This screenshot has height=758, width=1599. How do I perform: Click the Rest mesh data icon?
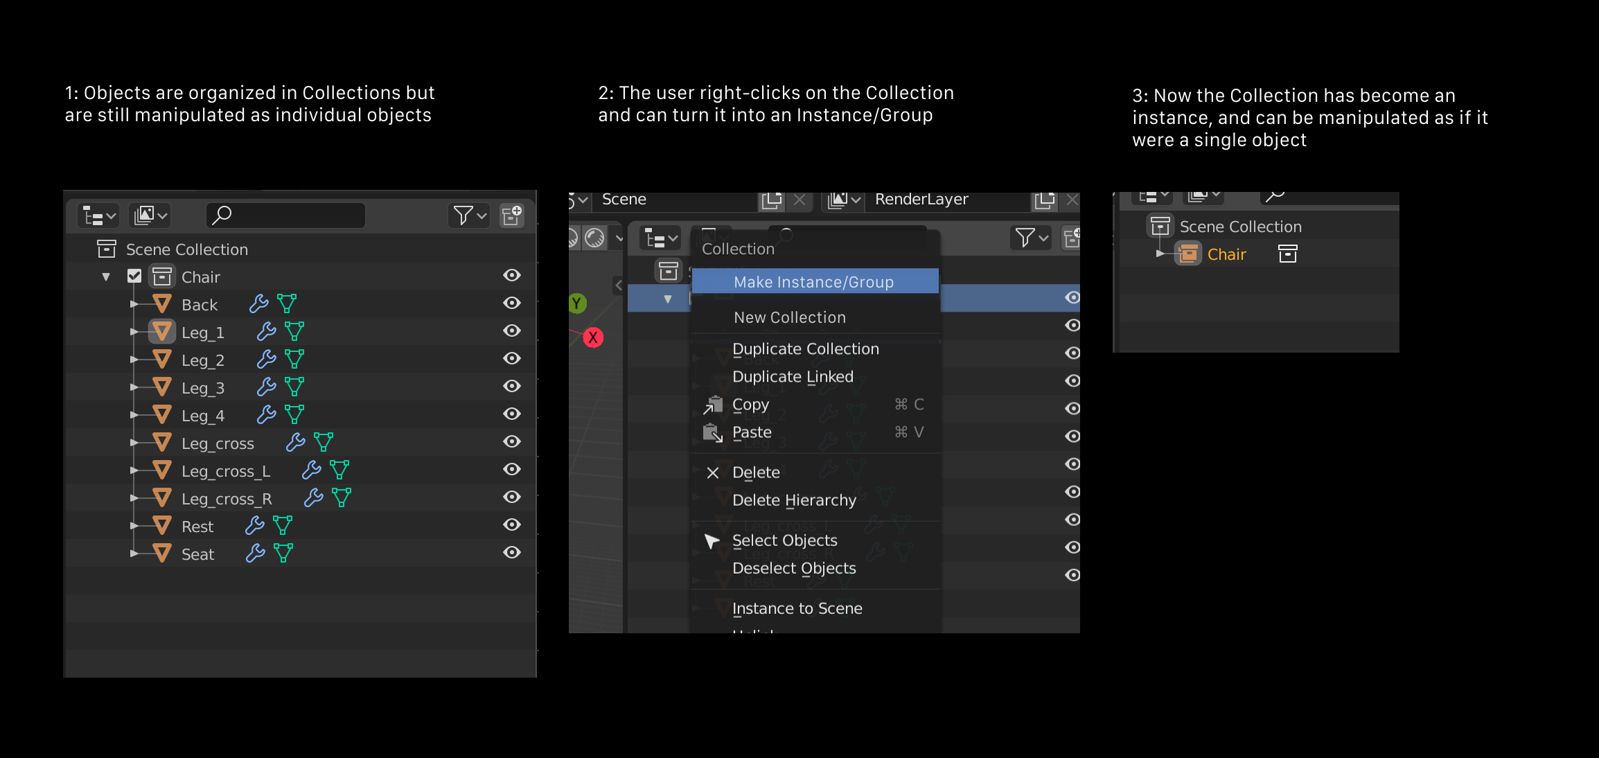coord(283,525)
